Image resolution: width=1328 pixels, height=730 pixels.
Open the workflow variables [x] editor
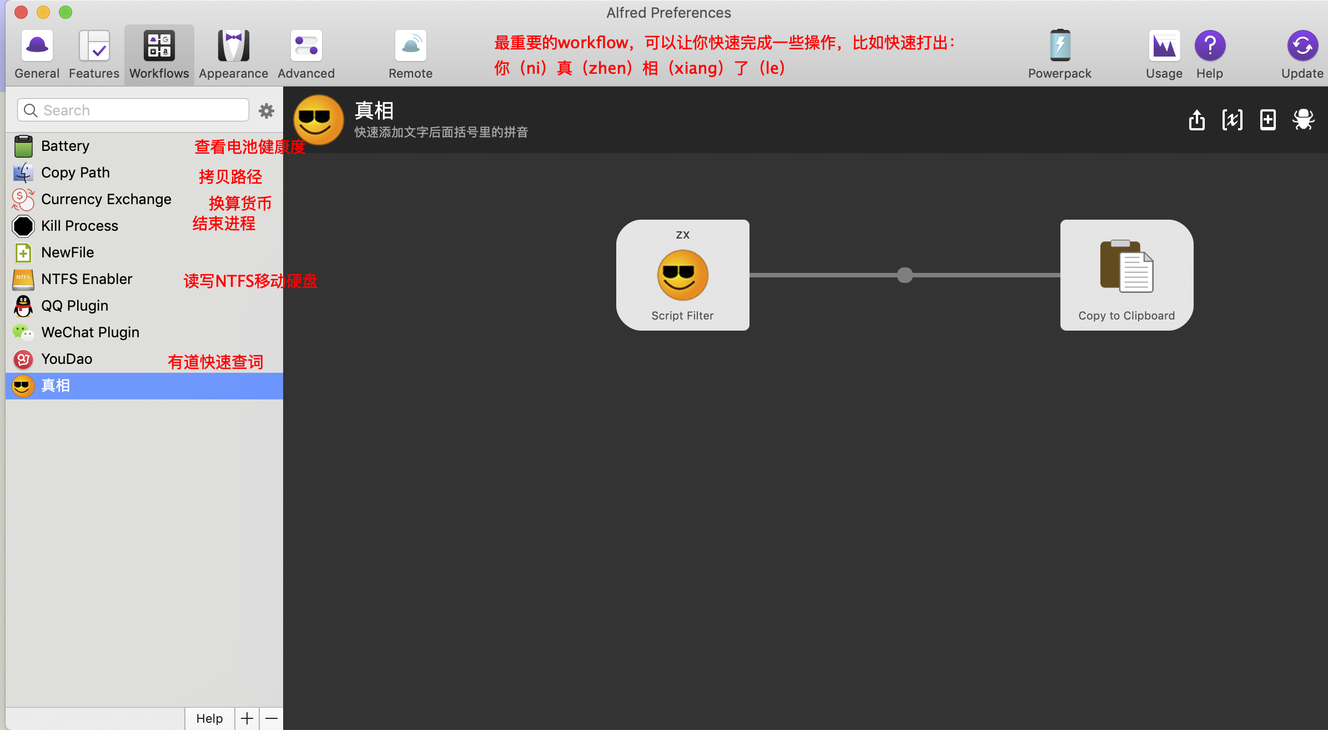(x=1232, y=120)
